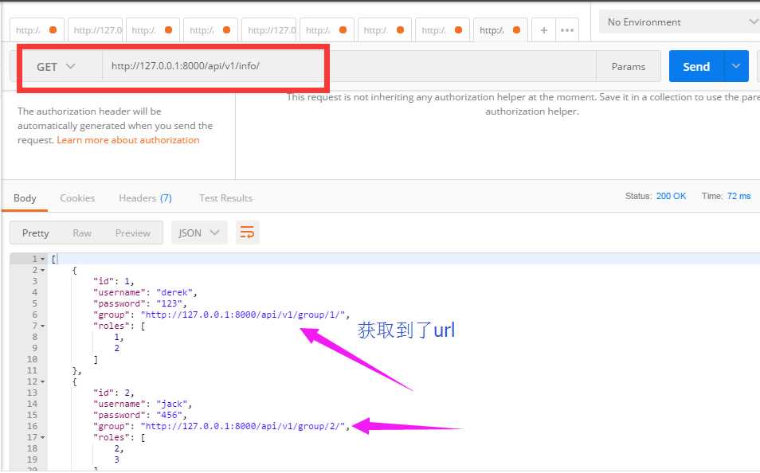Collapse the object at line 12
The width and height of the screenshot is (760, 473).
pos(43,382)
